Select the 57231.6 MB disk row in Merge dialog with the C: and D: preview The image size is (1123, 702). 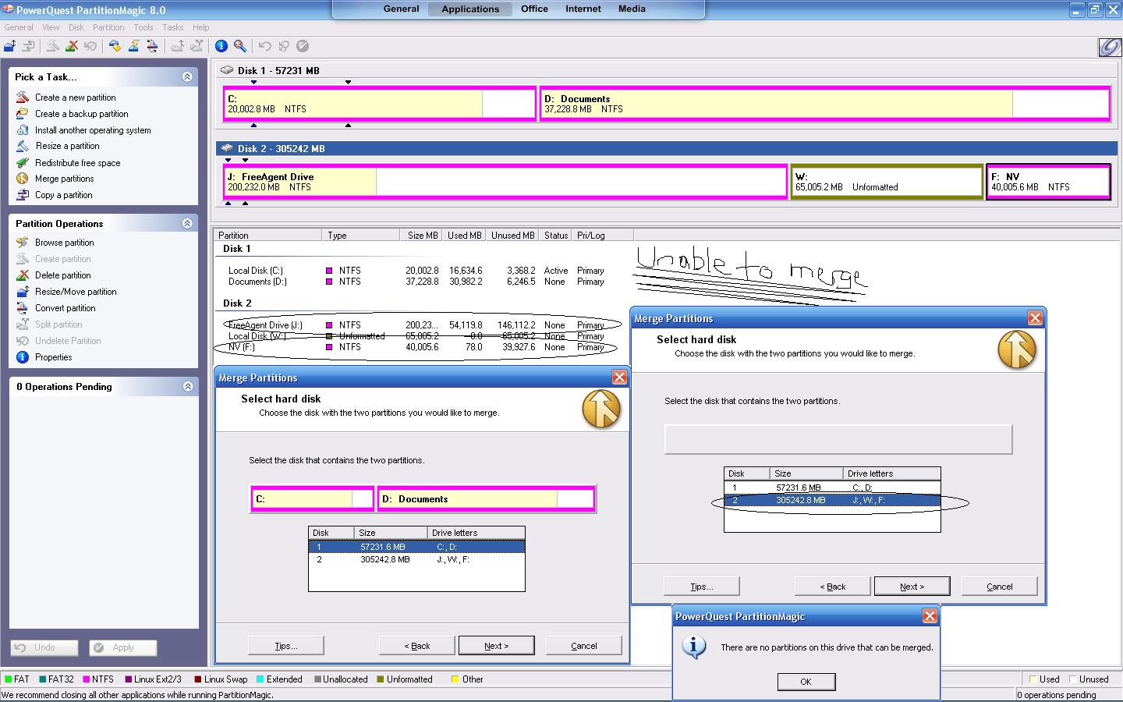416,547
